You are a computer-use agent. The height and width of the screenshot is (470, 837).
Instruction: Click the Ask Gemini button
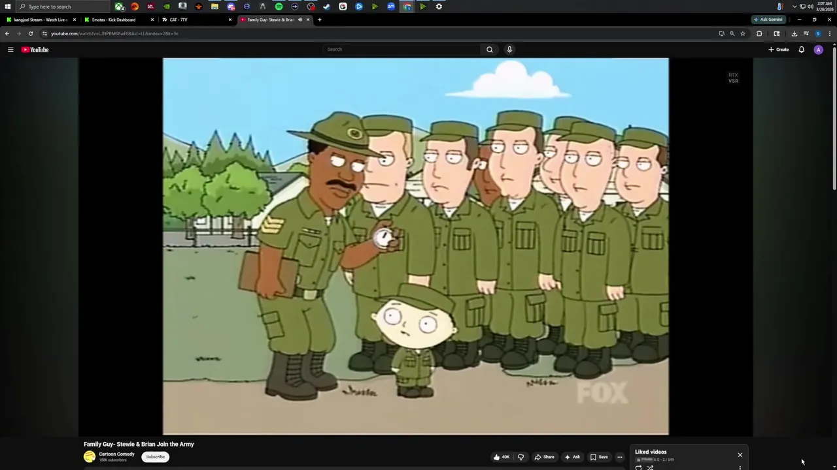pos(768,20)
